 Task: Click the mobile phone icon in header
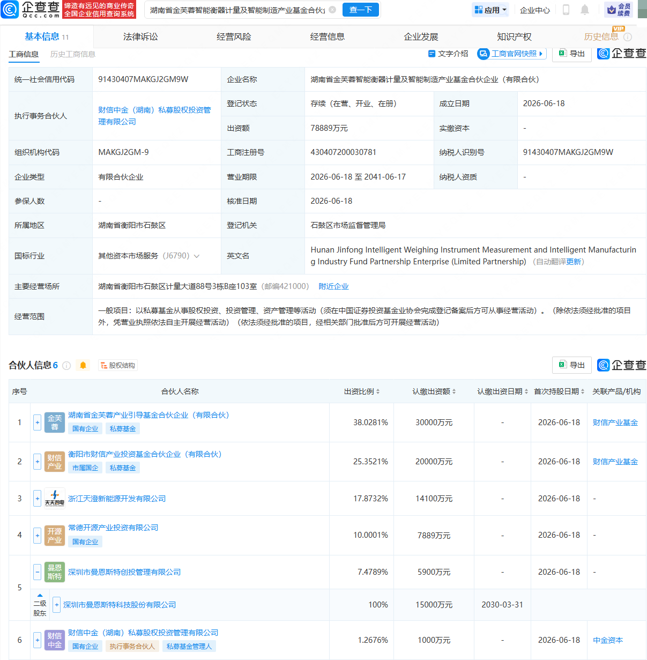[566, 10]
